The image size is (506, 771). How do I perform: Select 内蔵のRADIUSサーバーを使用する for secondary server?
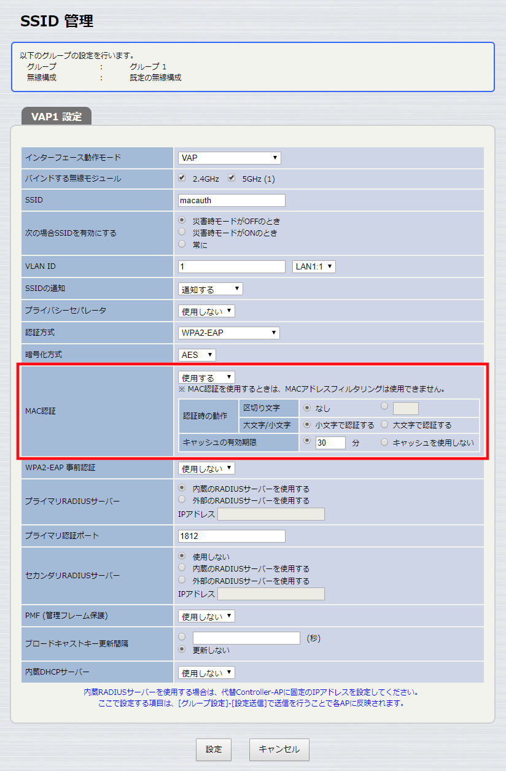180,567
